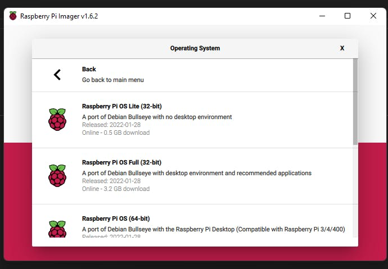
Task: Close the Raspberry Pi Imager window
Action: (373, 16)
